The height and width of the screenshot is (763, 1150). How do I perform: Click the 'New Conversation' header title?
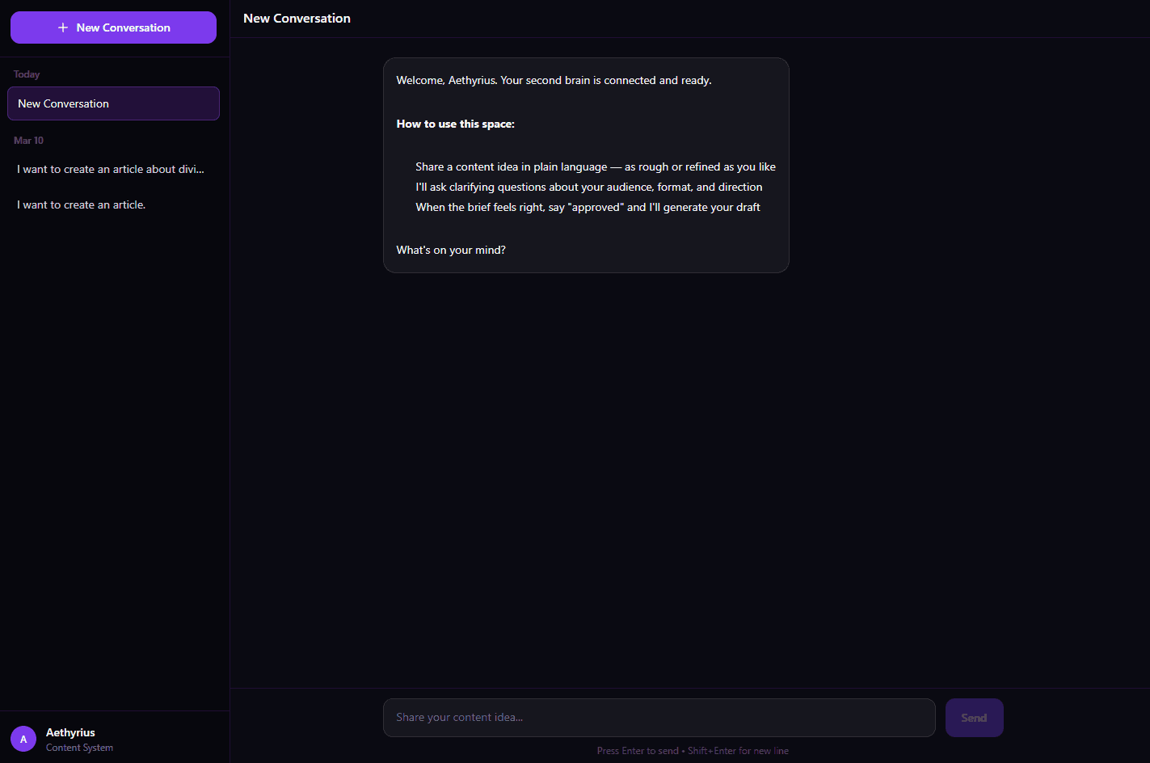tap(297, 19)
